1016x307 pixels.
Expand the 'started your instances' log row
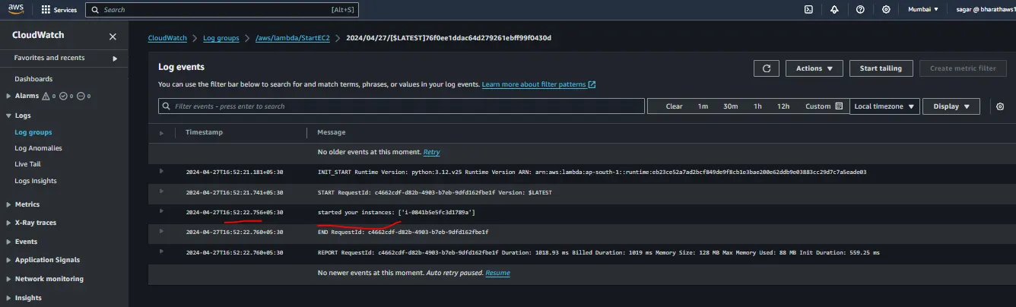pyautogui.click(x=161, y=212)
